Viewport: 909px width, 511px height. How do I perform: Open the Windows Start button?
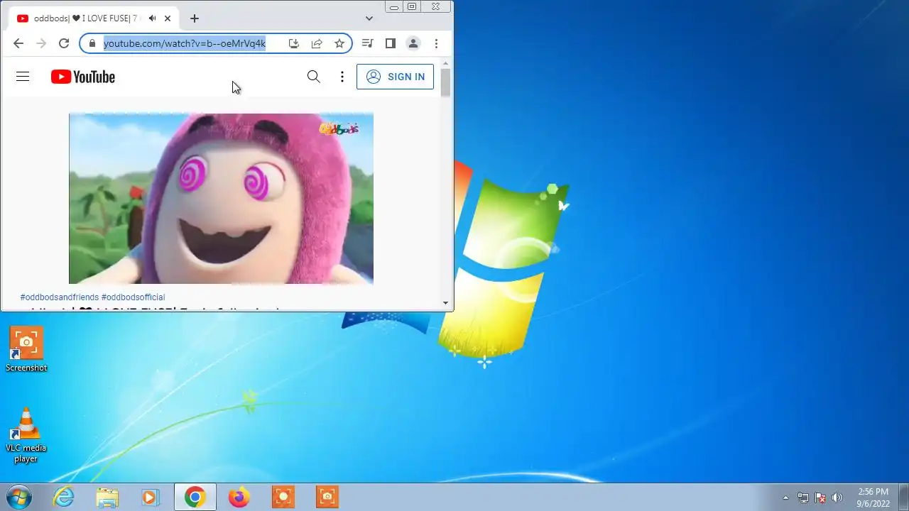(x=19, y=497)
